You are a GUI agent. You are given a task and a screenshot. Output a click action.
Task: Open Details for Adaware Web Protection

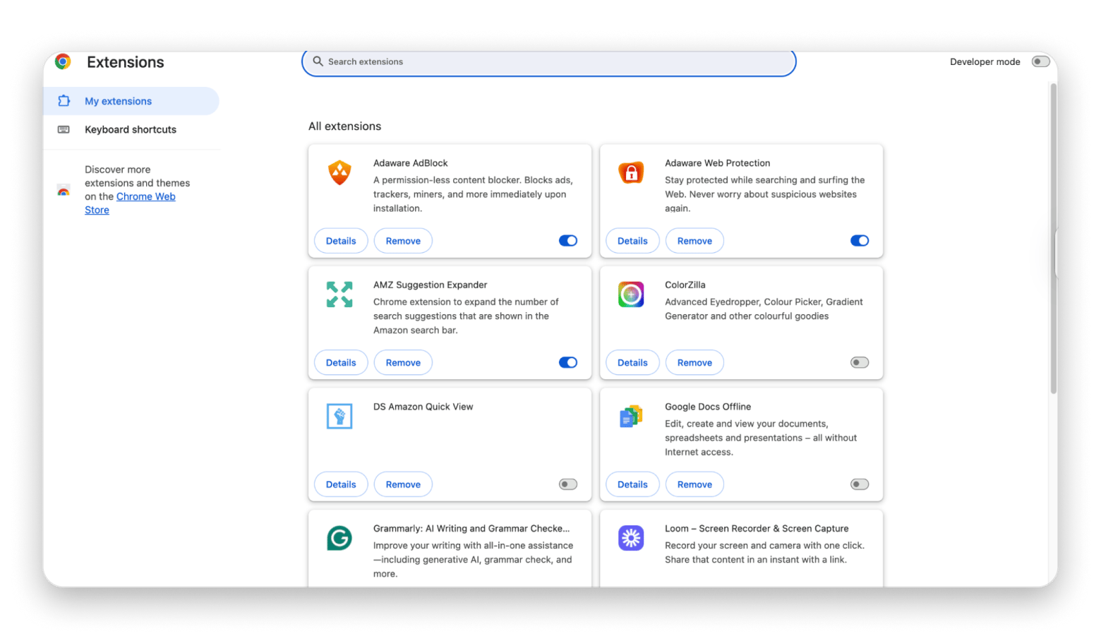pyautogui.click(x=632, y=241)
